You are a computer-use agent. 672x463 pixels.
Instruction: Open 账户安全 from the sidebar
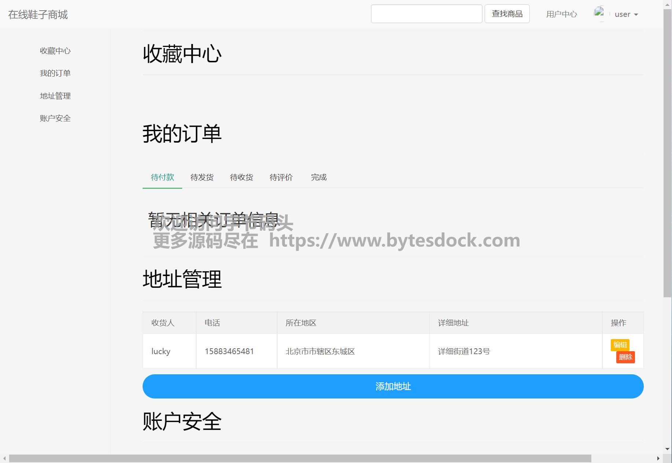55,118
